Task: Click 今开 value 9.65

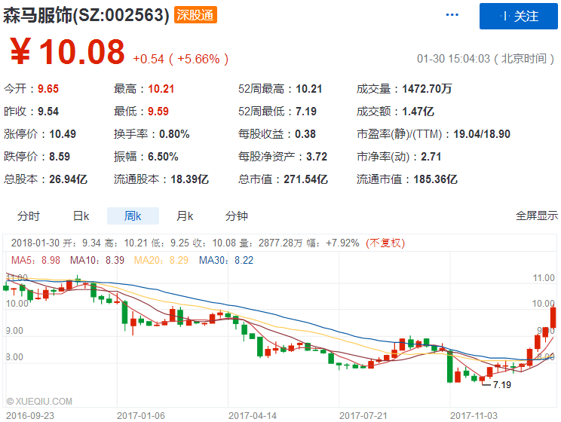Action: tap(48, 89)
